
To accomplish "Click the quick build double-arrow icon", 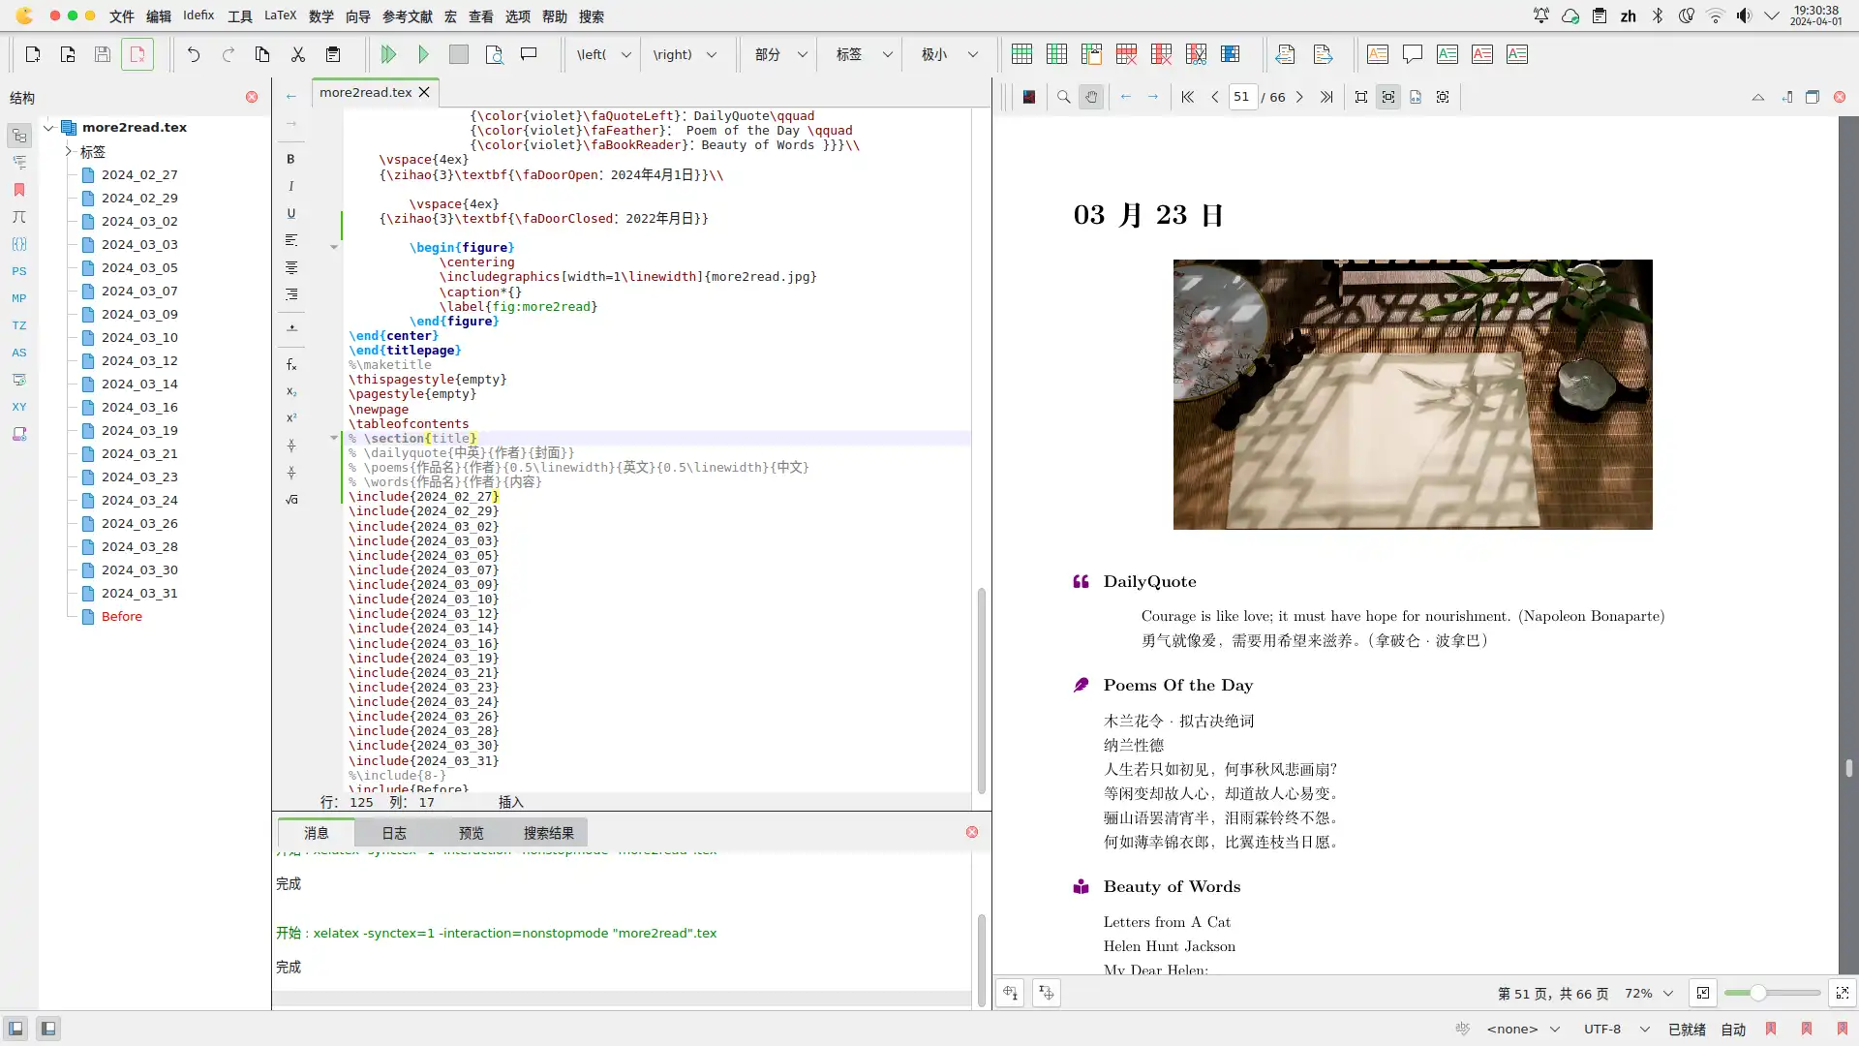I will tap(388, 54).
